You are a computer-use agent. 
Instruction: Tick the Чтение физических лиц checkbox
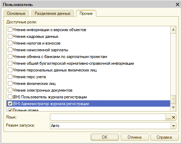pyautogui.click(x=10, y=83)
